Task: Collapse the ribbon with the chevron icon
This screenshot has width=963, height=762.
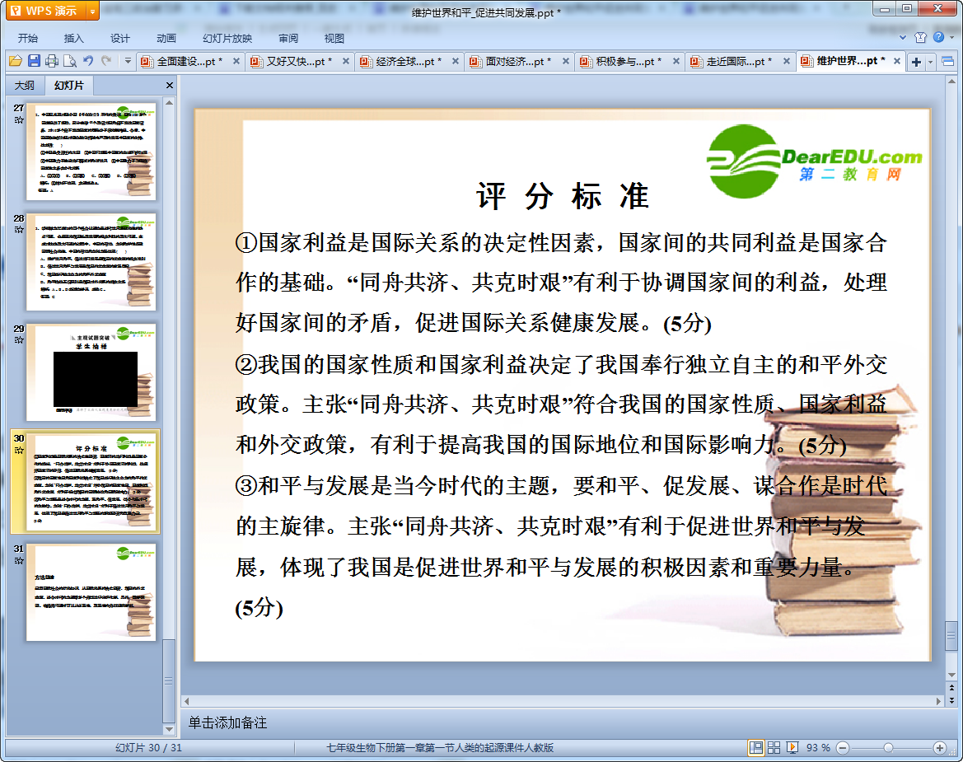Action: pos(903,37)
